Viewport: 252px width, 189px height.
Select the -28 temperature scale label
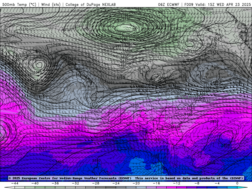(x=96, y=183)
